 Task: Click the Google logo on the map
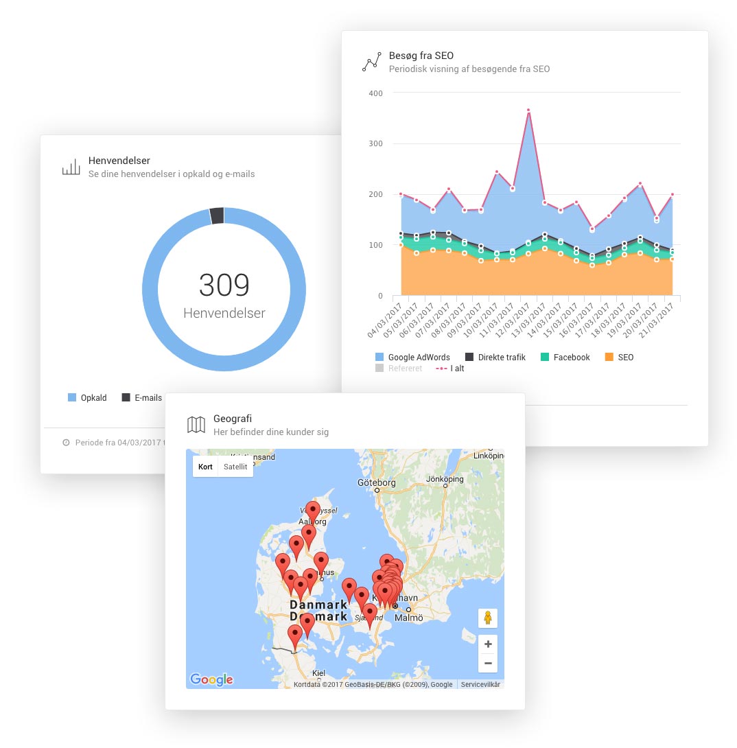click(x=211, y=679)
